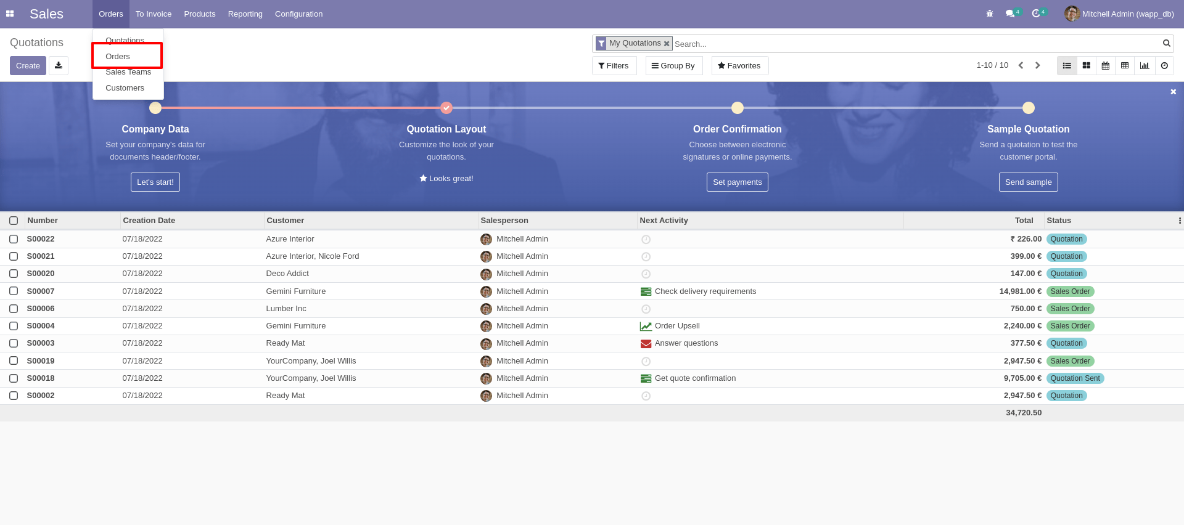Select the checkbox for order S00022
Screen dimensions: 1184x525
point(14,239)
